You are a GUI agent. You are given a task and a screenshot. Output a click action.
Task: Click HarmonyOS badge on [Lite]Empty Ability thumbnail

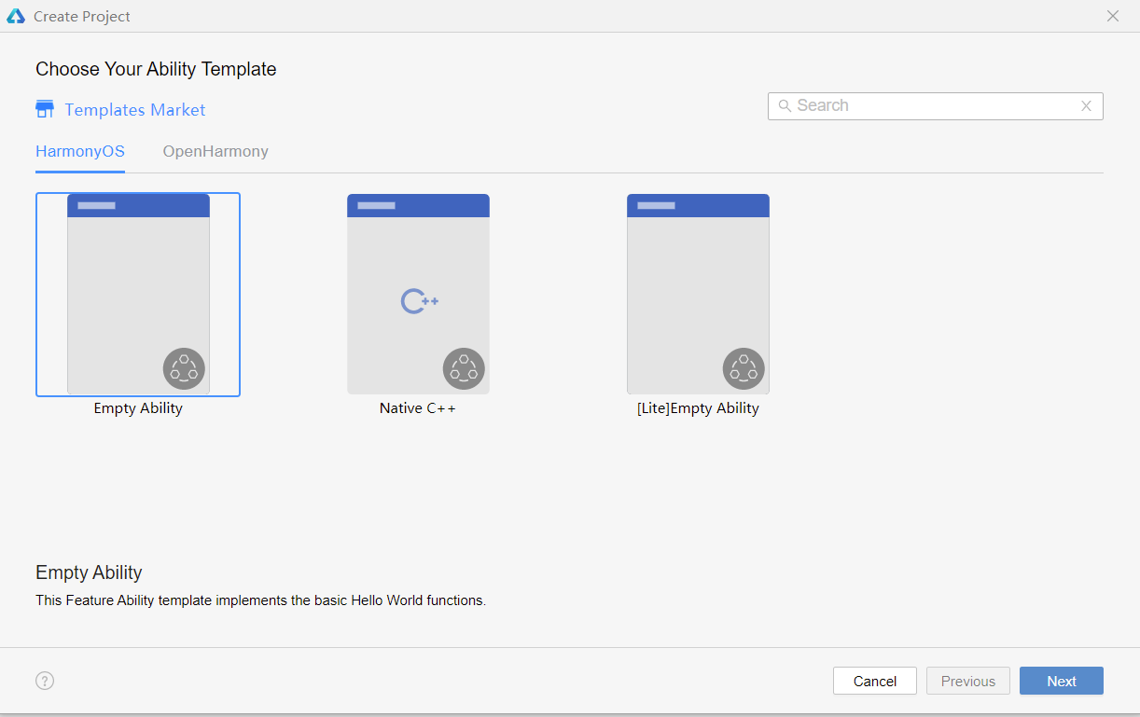pyautogui.click(x=744, y=369)
